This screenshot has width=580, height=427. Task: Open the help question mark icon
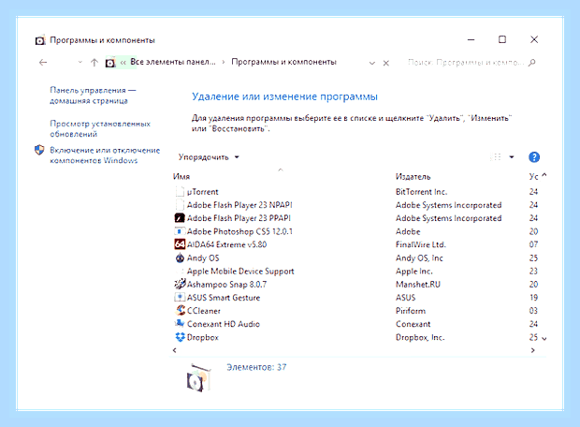(534, 157)
